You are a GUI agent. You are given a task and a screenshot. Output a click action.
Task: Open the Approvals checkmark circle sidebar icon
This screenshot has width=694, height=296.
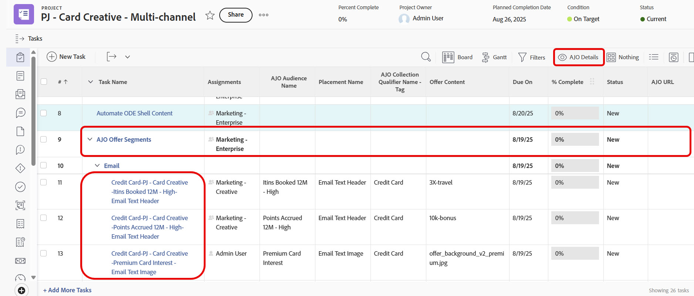click(20, 187)
